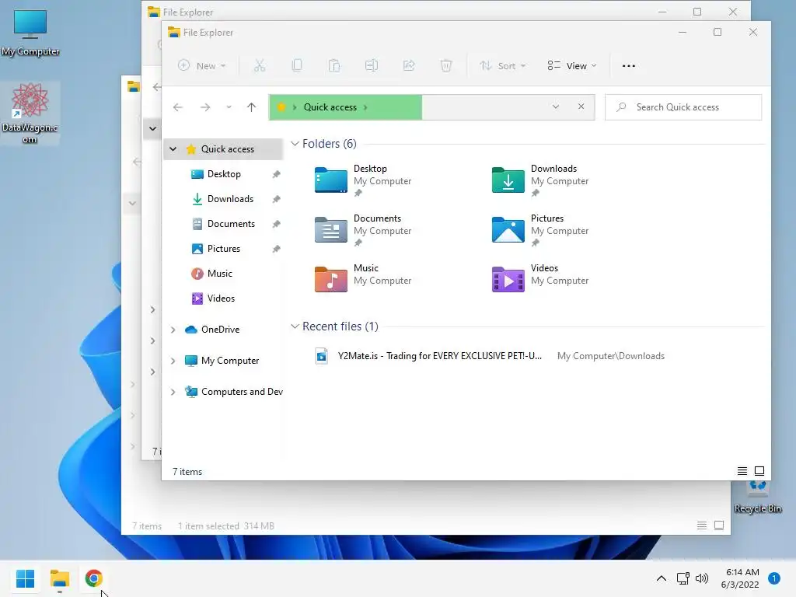Select Videos in the navigation pane

pyautogui.click(x=221, y=298)
